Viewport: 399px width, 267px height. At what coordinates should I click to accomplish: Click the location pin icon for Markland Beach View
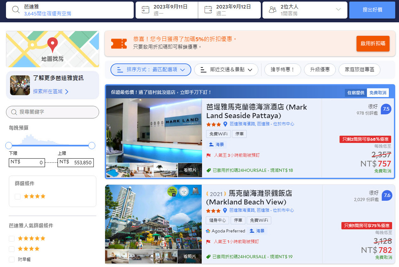225,211
